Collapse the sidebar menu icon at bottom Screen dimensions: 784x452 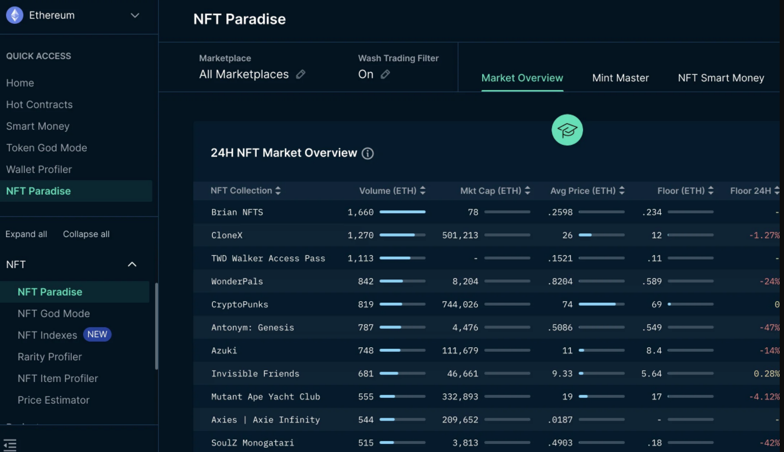(10, 445)
